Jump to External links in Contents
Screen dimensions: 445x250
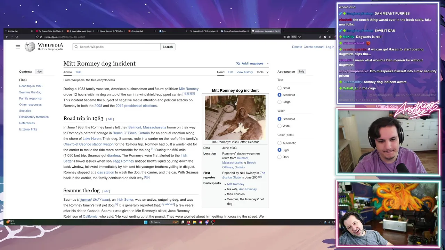coord(28,129)
